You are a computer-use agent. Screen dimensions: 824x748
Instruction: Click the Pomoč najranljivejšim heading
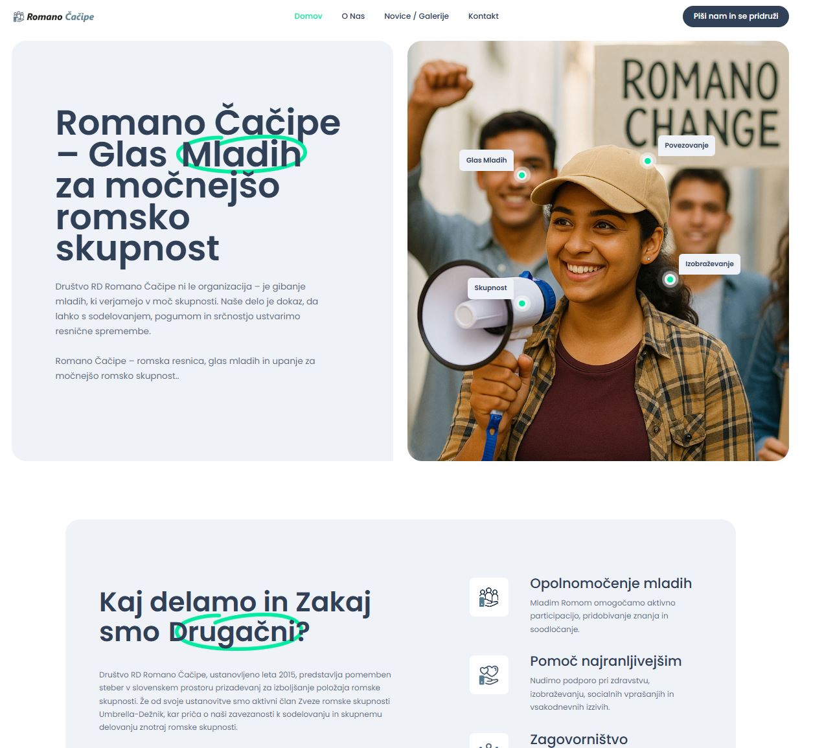click(x=606, y=661)
